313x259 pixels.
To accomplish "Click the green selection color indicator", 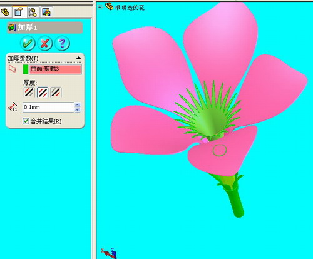I will (26, 69).
